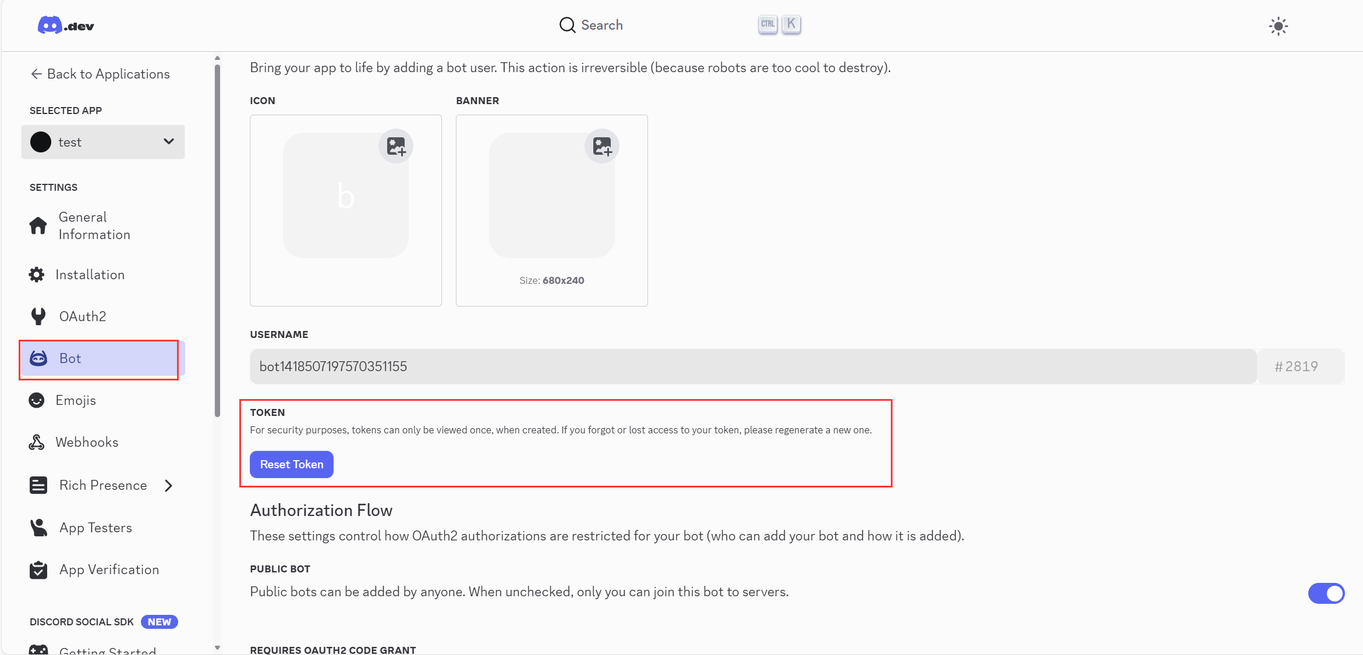The height and width of the screenshot is (655, 1363).
Task: Click the empty banner placeholder thumbnail
Action: pyautogui.click(x=552, y=195)
